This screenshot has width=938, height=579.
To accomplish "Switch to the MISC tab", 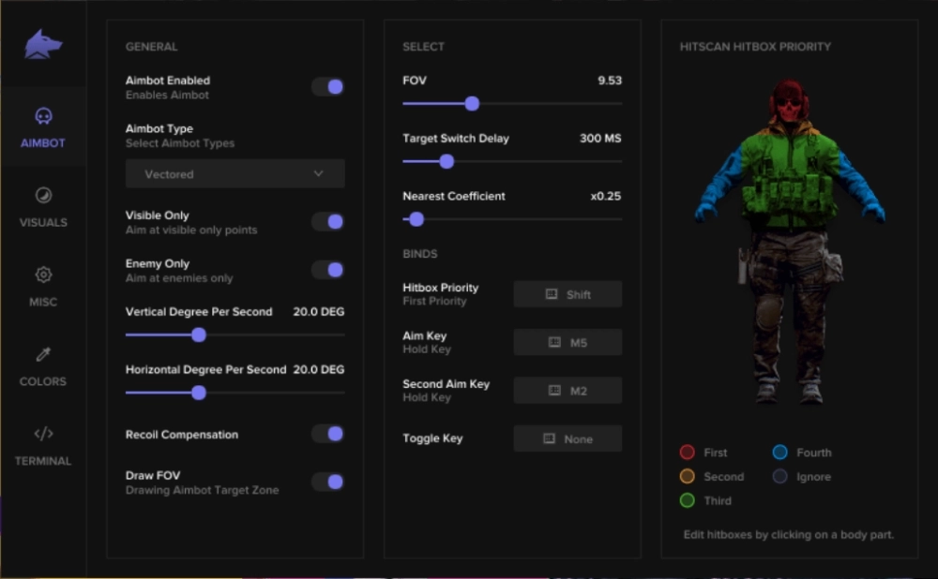I will click(42, 276).
